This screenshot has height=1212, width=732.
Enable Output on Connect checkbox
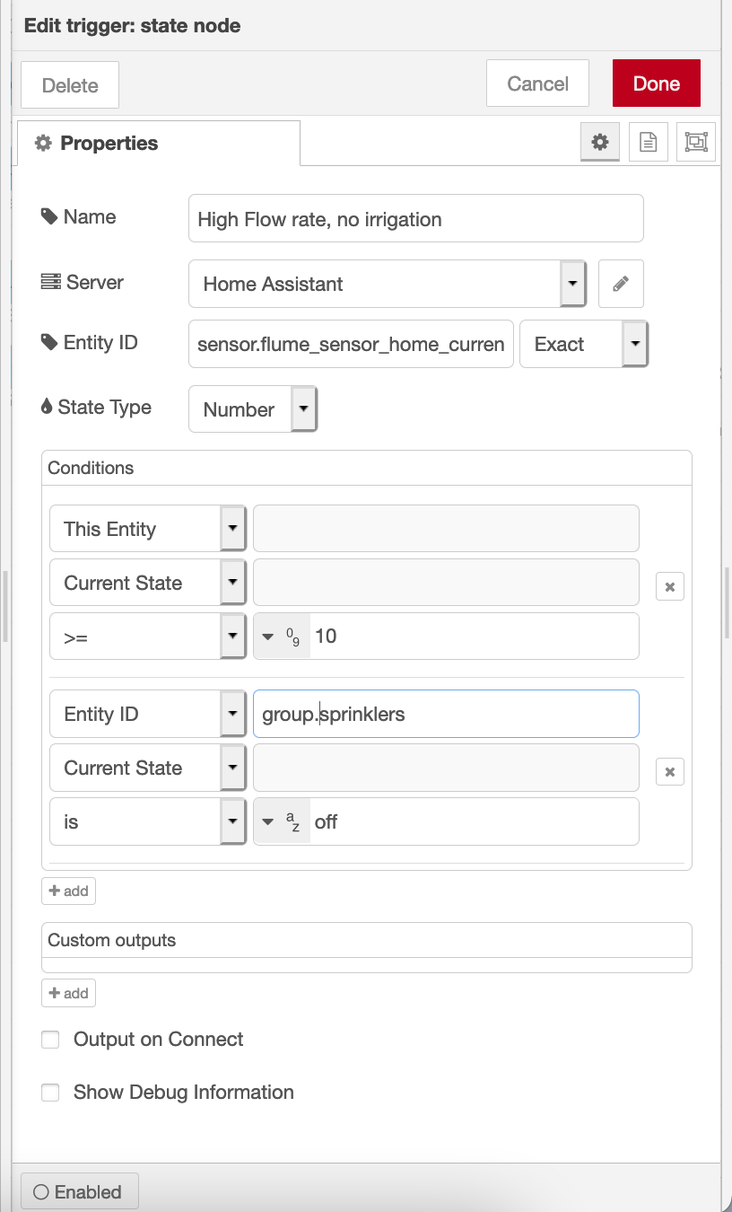point(51,1040)
